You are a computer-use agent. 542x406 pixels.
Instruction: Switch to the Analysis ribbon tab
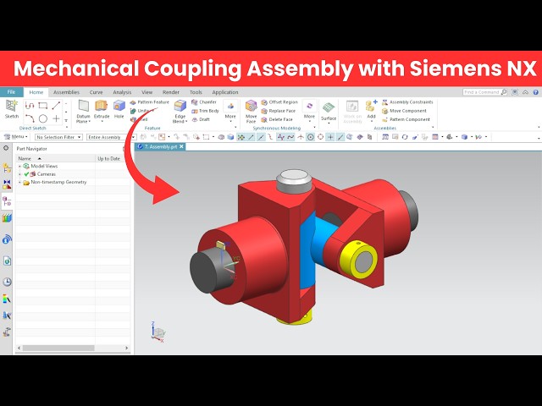coord(122,92)
